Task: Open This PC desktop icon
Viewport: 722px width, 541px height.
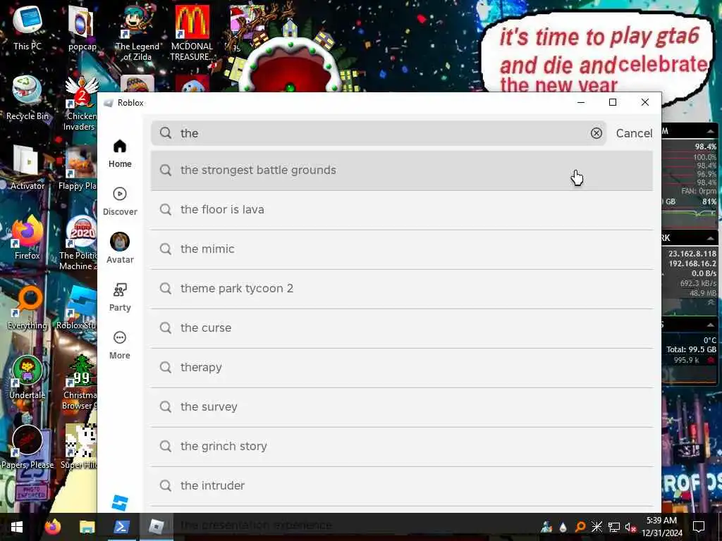Action: (27, 27)
